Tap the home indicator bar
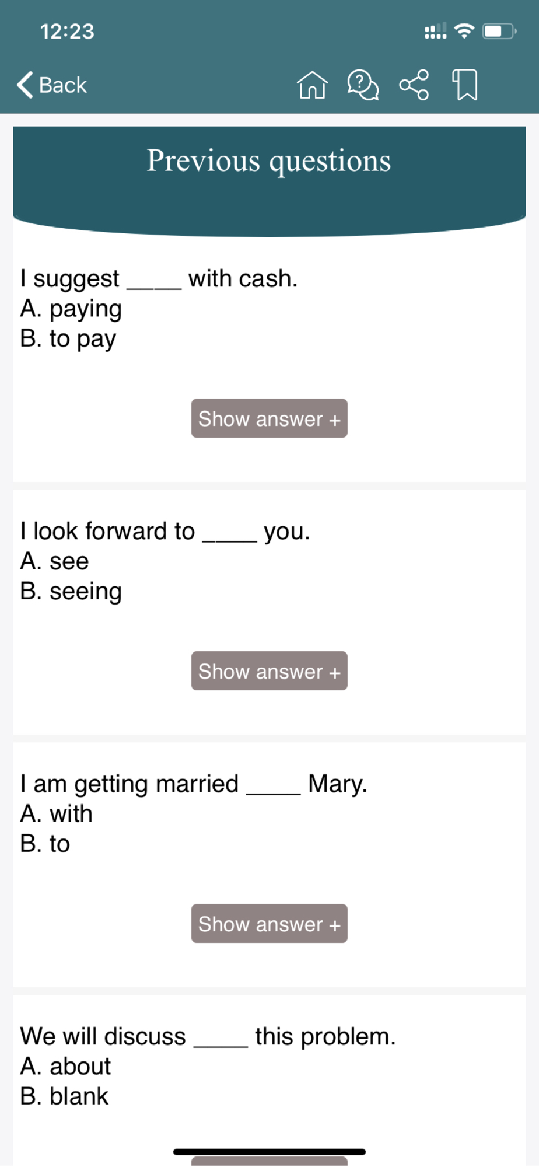539x1167 pixels. pyautogui.click(x=269, y=1152)
